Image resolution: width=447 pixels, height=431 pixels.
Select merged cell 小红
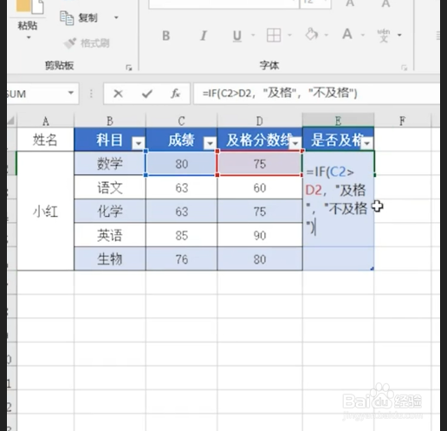(45, 211)
